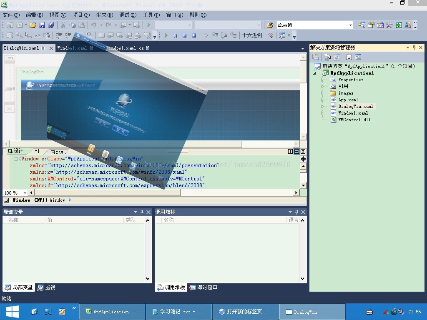
Task: Click the Copy toolbar icon
Action: point(73,25)
